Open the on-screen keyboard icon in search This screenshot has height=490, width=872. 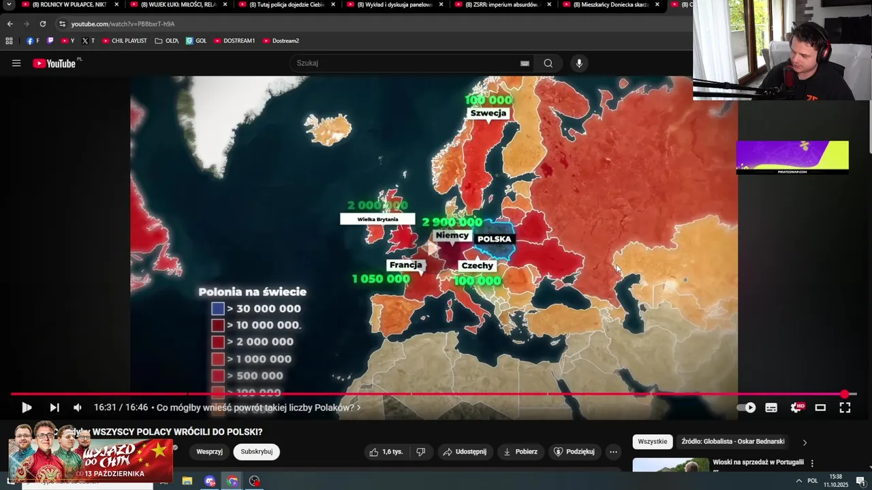(525, 63)
